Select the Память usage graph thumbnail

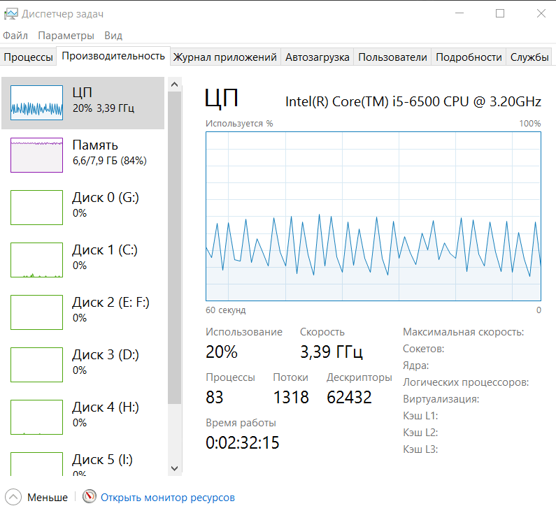(x=36, y=155)
